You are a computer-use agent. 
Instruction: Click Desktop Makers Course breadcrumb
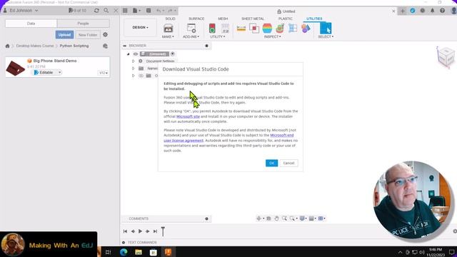pos(35,46)
